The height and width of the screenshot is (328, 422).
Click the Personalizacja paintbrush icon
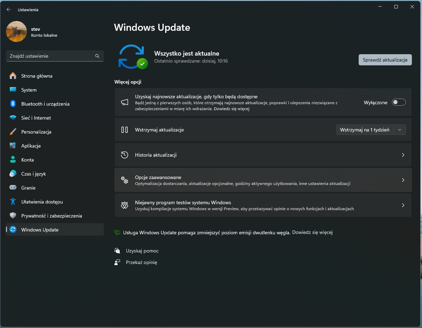tap(13, 132)
